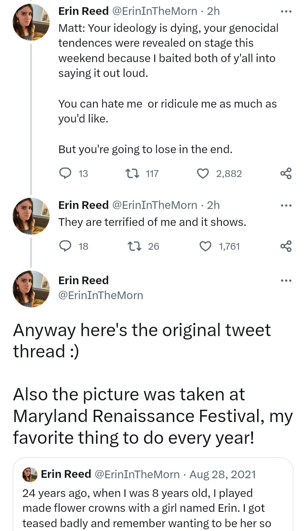Image resolution: width=306 pixels, height=531 pixels.
Task: Click Erin Reed name on main tweet
Action: (83, 280)
